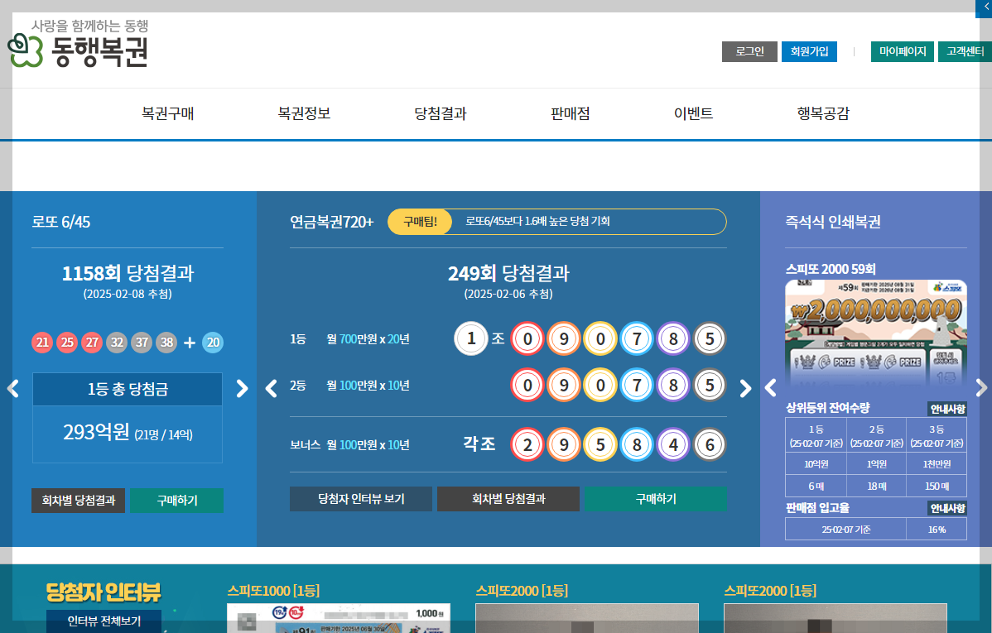Click lotto ball number 37
Viewport: 992px width, 633px height.
click(x=142, y=342)
